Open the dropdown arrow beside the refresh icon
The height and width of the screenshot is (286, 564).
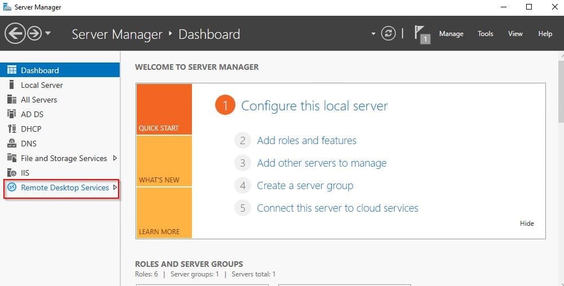tap(373, 34)
